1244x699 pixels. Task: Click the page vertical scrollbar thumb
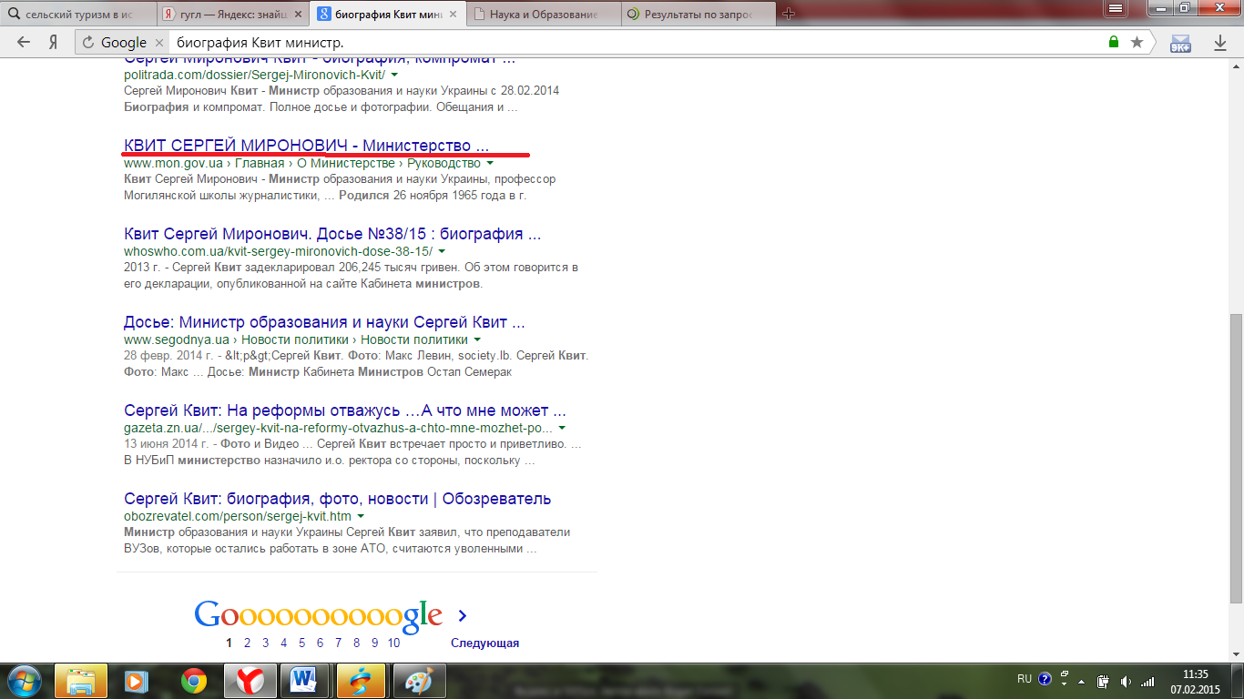[x=1236, y=457]
